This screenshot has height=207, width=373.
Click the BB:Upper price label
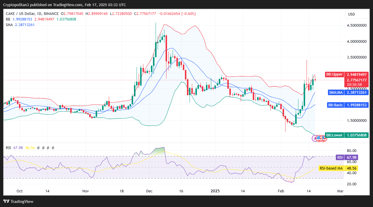coord(334,74)
